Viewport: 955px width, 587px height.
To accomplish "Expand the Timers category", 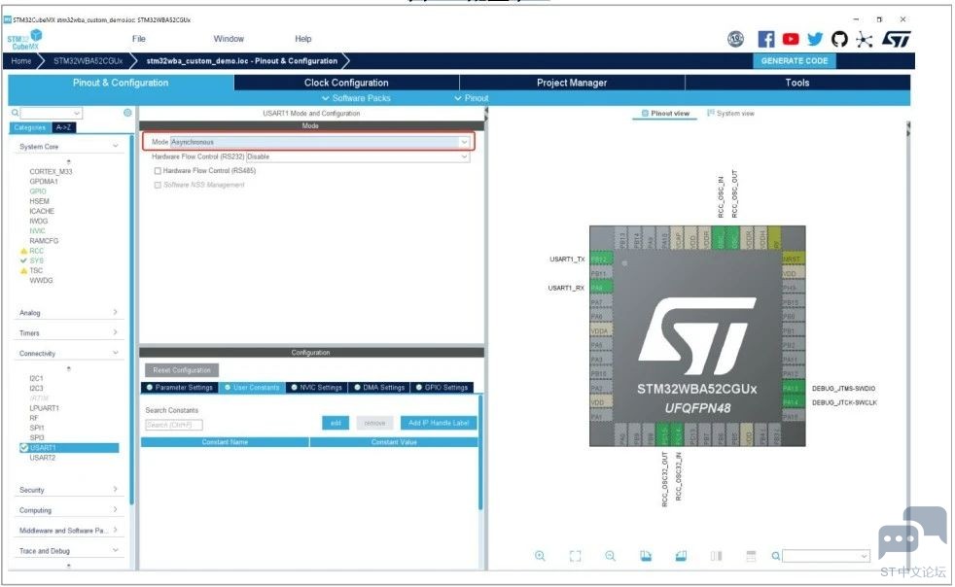I will tap(115, 332).
